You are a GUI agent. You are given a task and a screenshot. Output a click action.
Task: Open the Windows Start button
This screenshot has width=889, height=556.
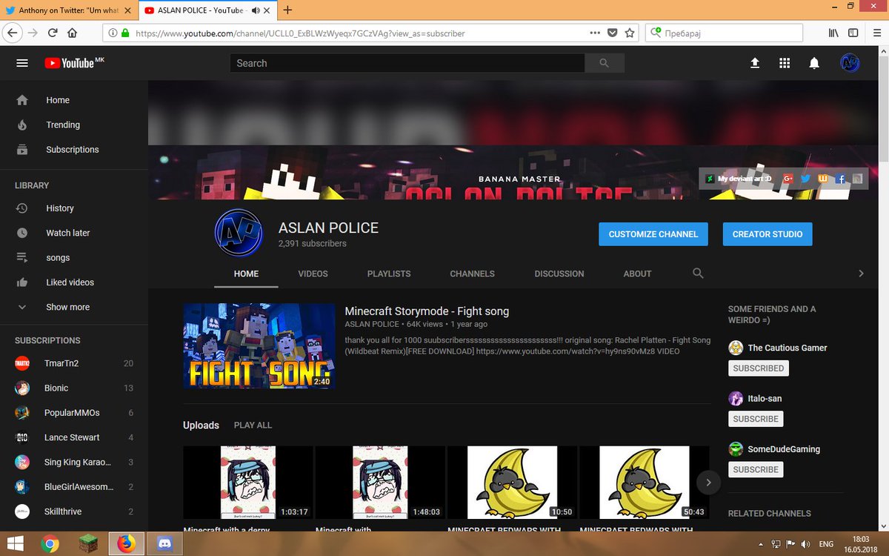point(15,543)
